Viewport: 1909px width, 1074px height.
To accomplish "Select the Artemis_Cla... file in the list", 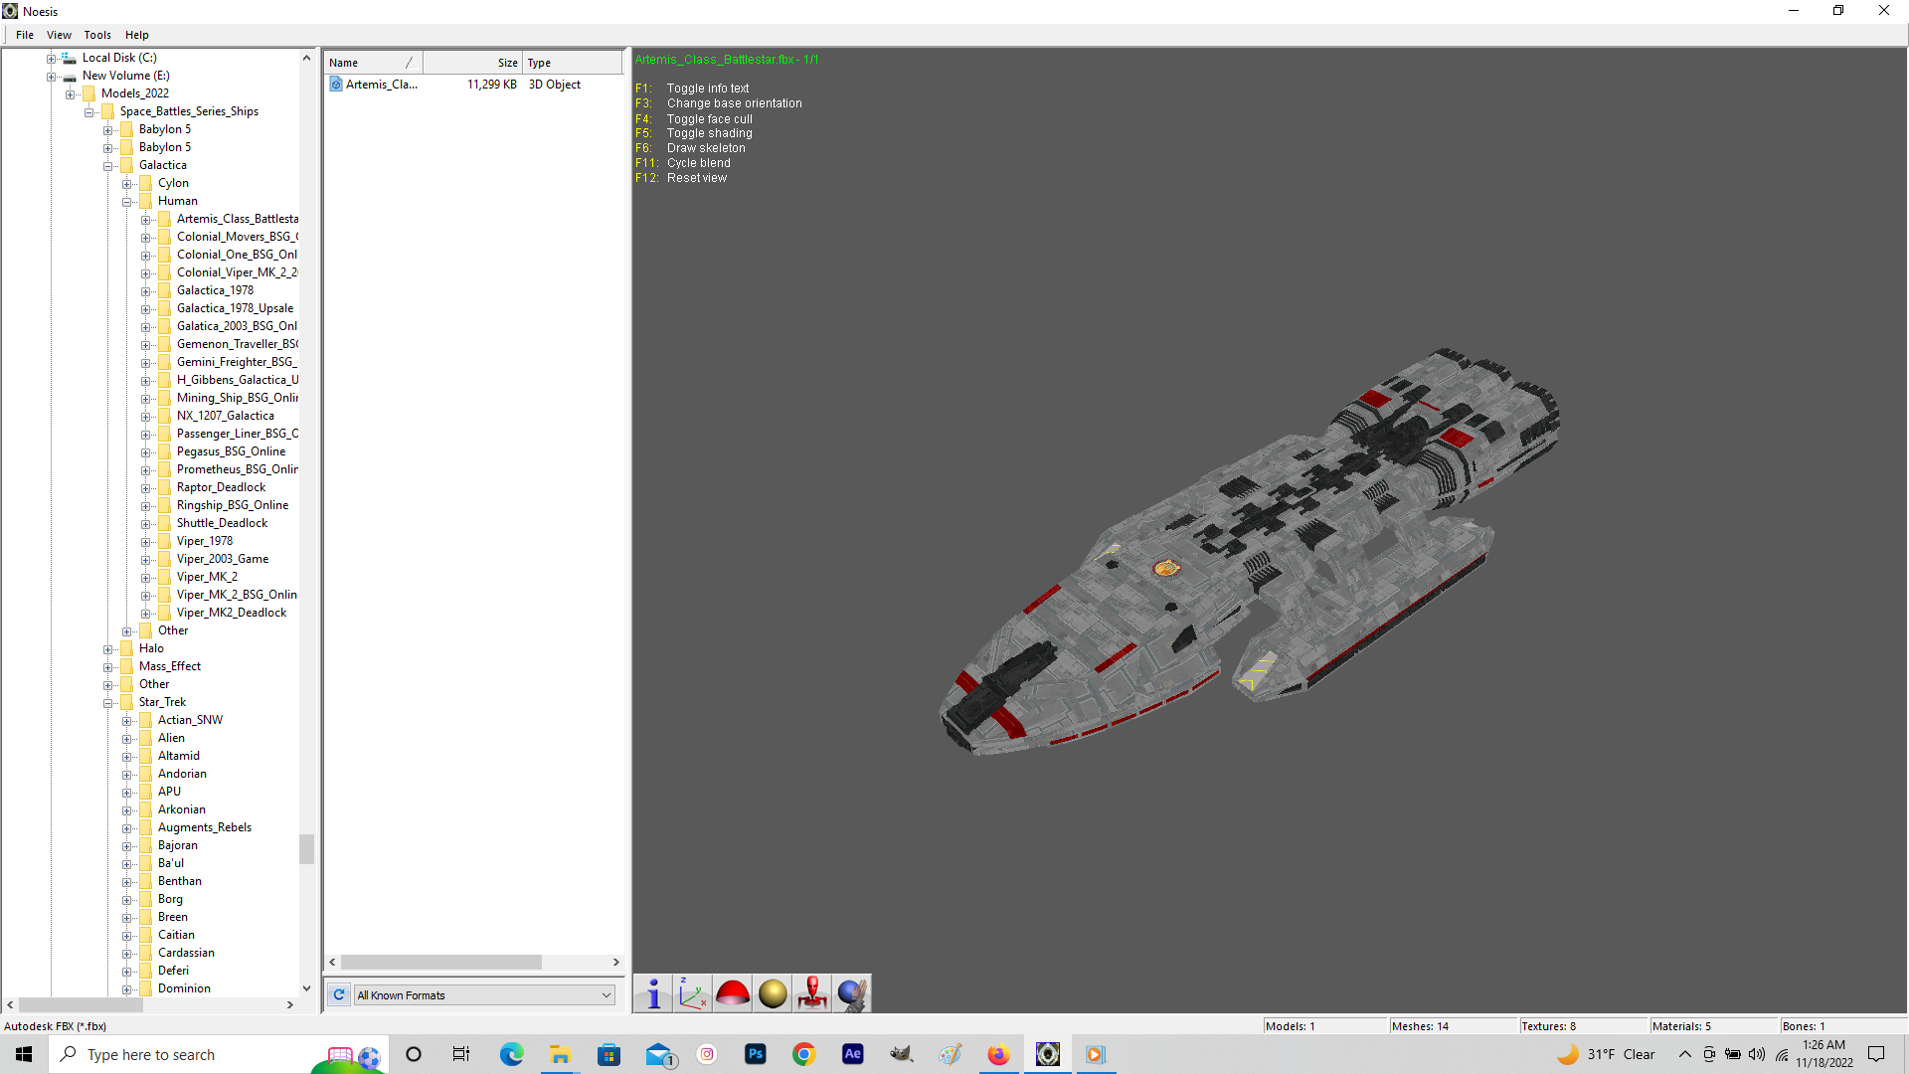I will pos(382,85).
